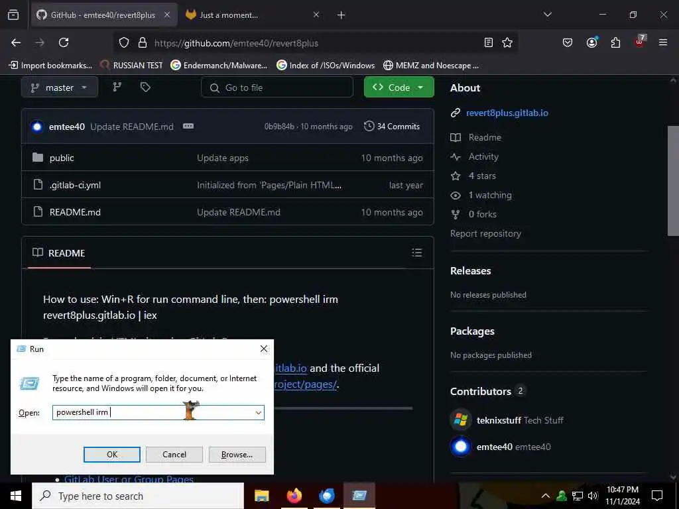Open the extensions puzzle icon
The height and width of the screenshot is (509, 679).
(x=615, y=42)
